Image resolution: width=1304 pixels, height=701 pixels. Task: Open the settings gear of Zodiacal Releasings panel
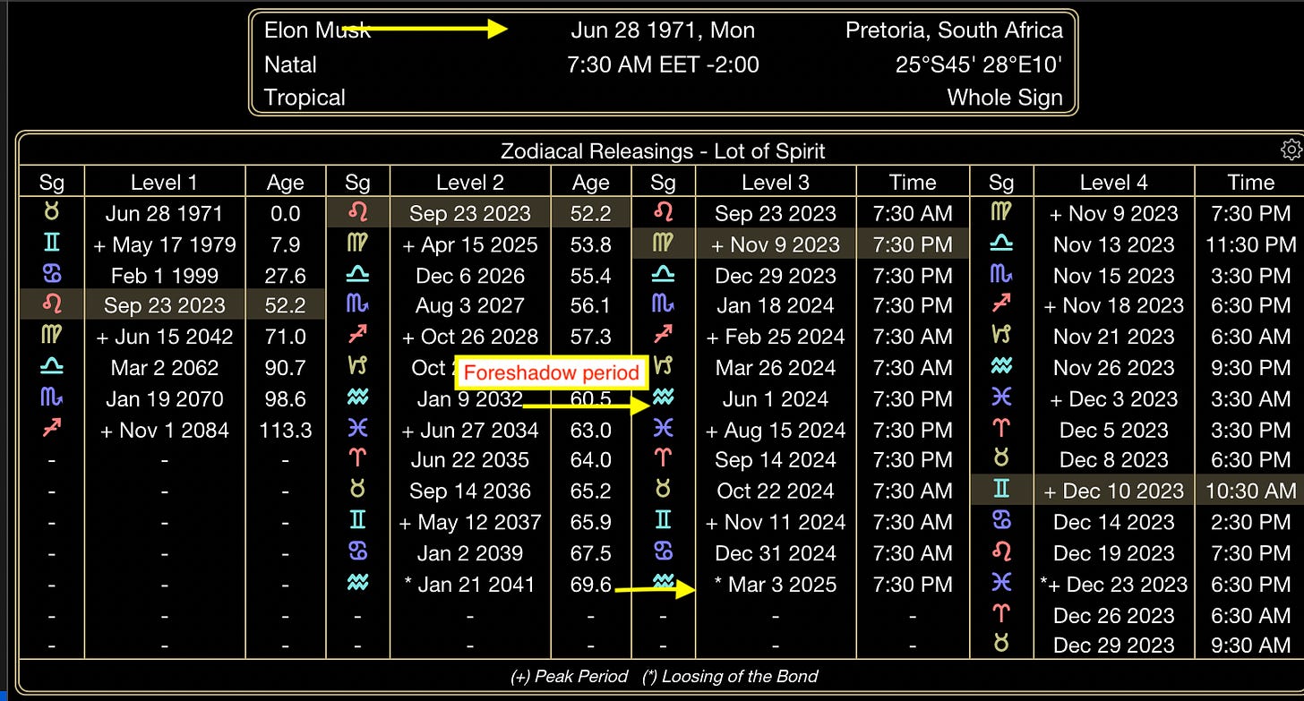[1291, 150]
